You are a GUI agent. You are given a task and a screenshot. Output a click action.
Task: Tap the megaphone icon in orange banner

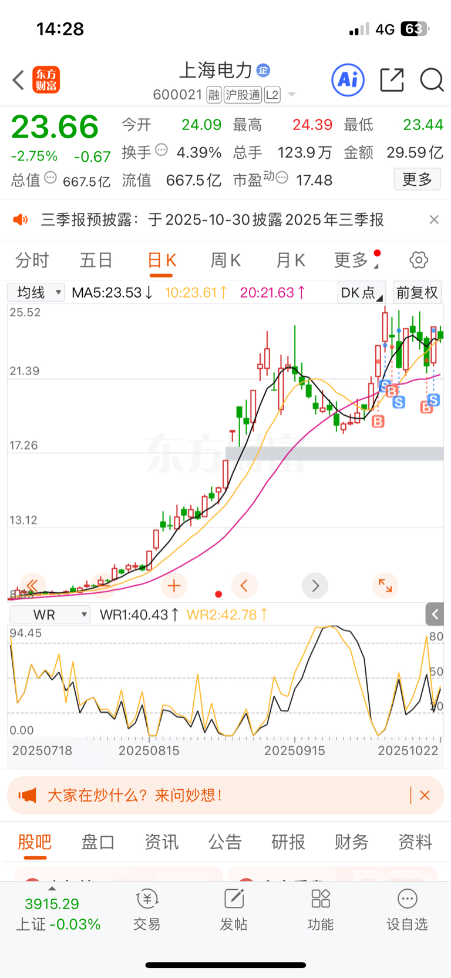pos(27,796)
